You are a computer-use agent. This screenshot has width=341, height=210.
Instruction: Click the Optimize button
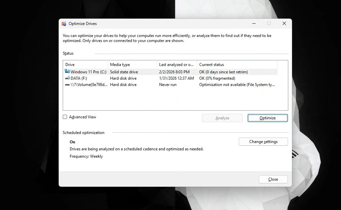pos(268,118)
